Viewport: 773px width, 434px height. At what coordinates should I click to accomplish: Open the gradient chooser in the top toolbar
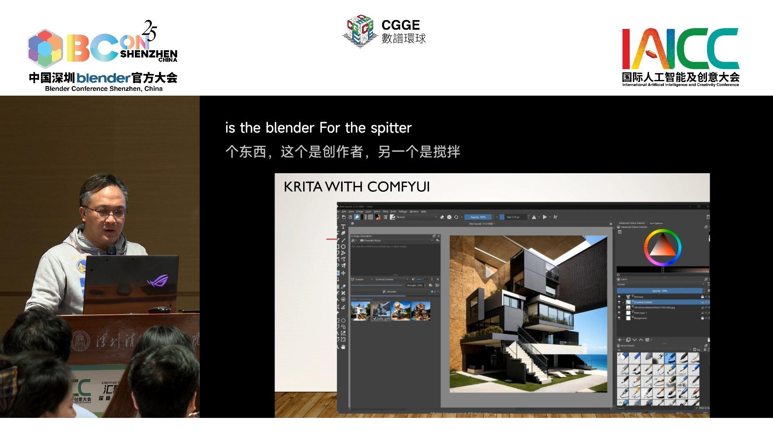[x=364, y=217]
